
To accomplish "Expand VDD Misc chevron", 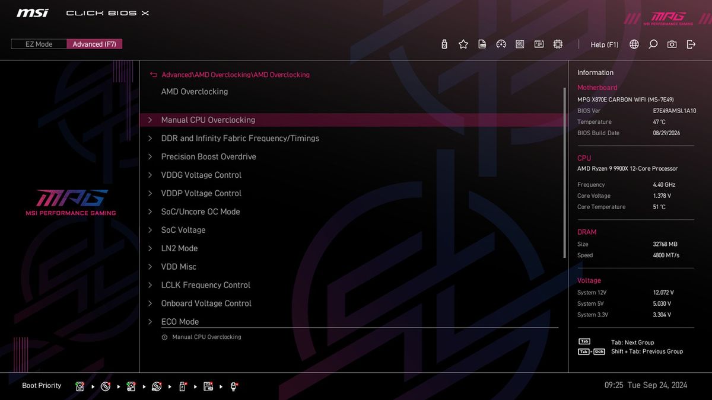I will coord(150,267).
